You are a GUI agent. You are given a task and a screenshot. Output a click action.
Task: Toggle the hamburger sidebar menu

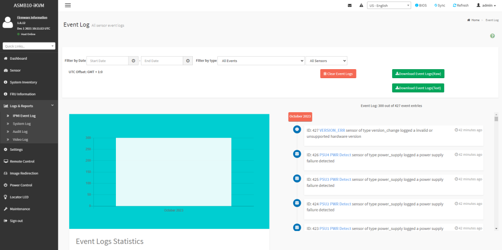(68, 6)
